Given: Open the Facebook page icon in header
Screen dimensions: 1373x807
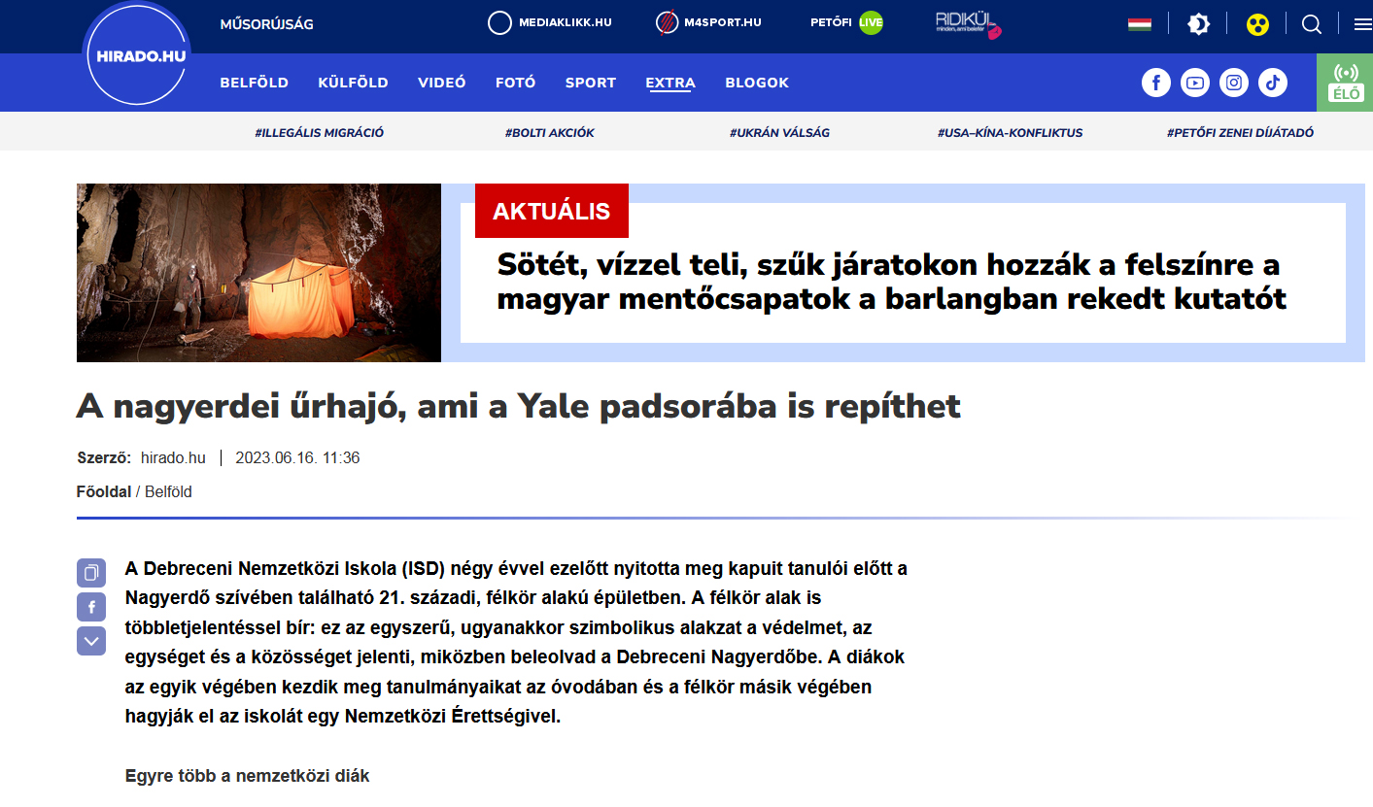Looking at the screenshot, I should pos(1156,83).
